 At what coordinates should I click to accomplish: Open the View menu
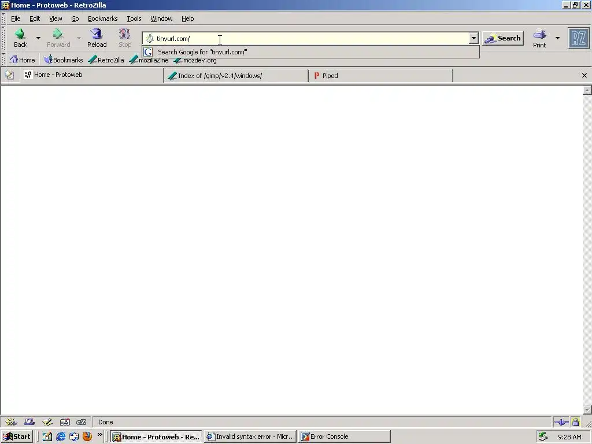(x=55, y=18)
